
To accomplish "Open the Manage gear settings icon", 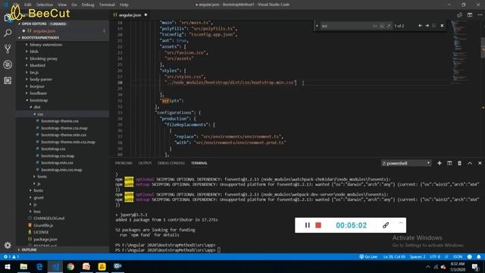I will coord(8,245).
